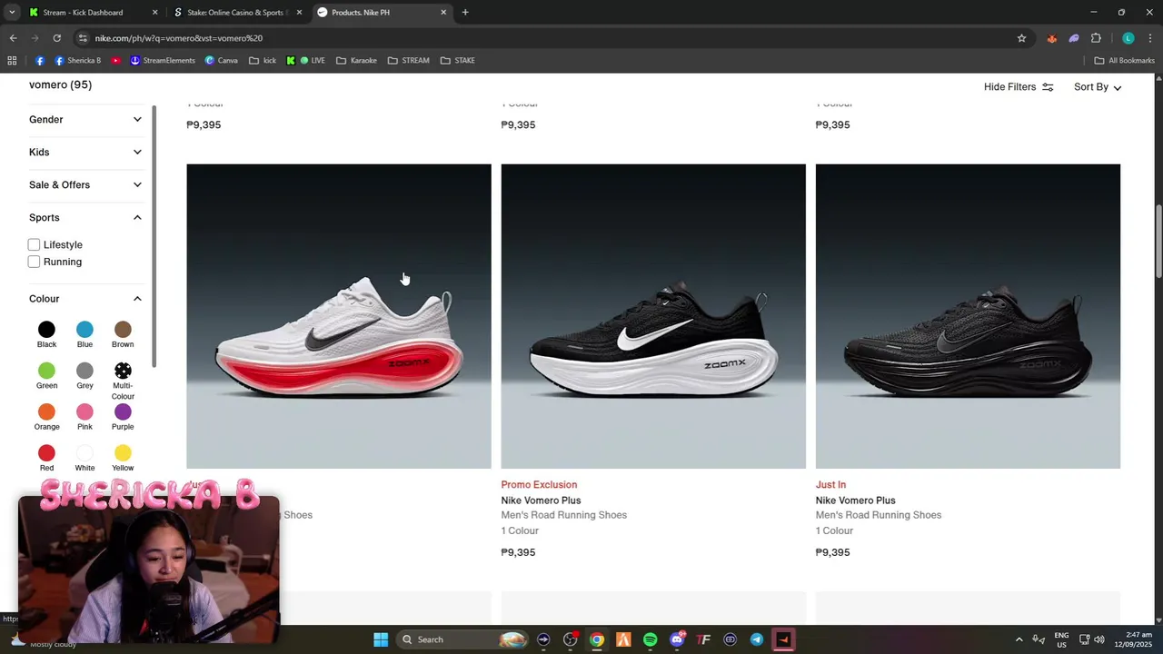
Task: Open the Extensions puzzle menu
Action: [1096, 38]
